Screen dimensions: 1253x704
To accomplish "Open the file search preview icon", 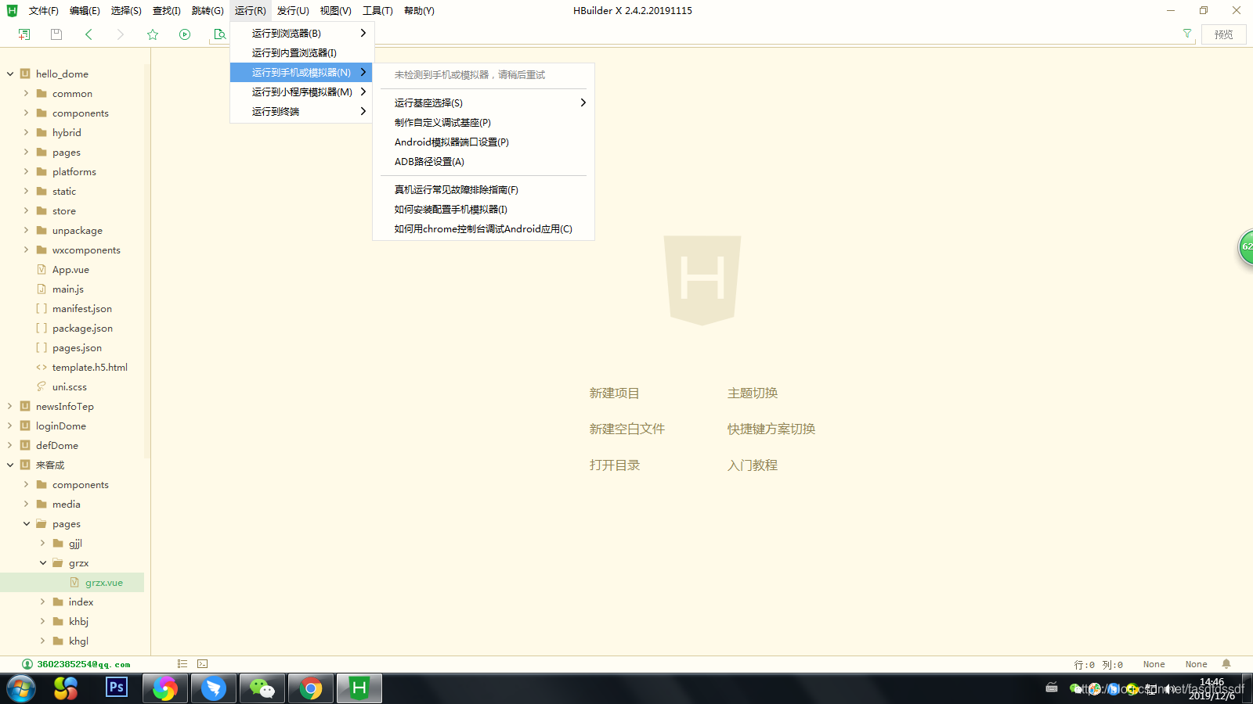I will pos(220,34).
